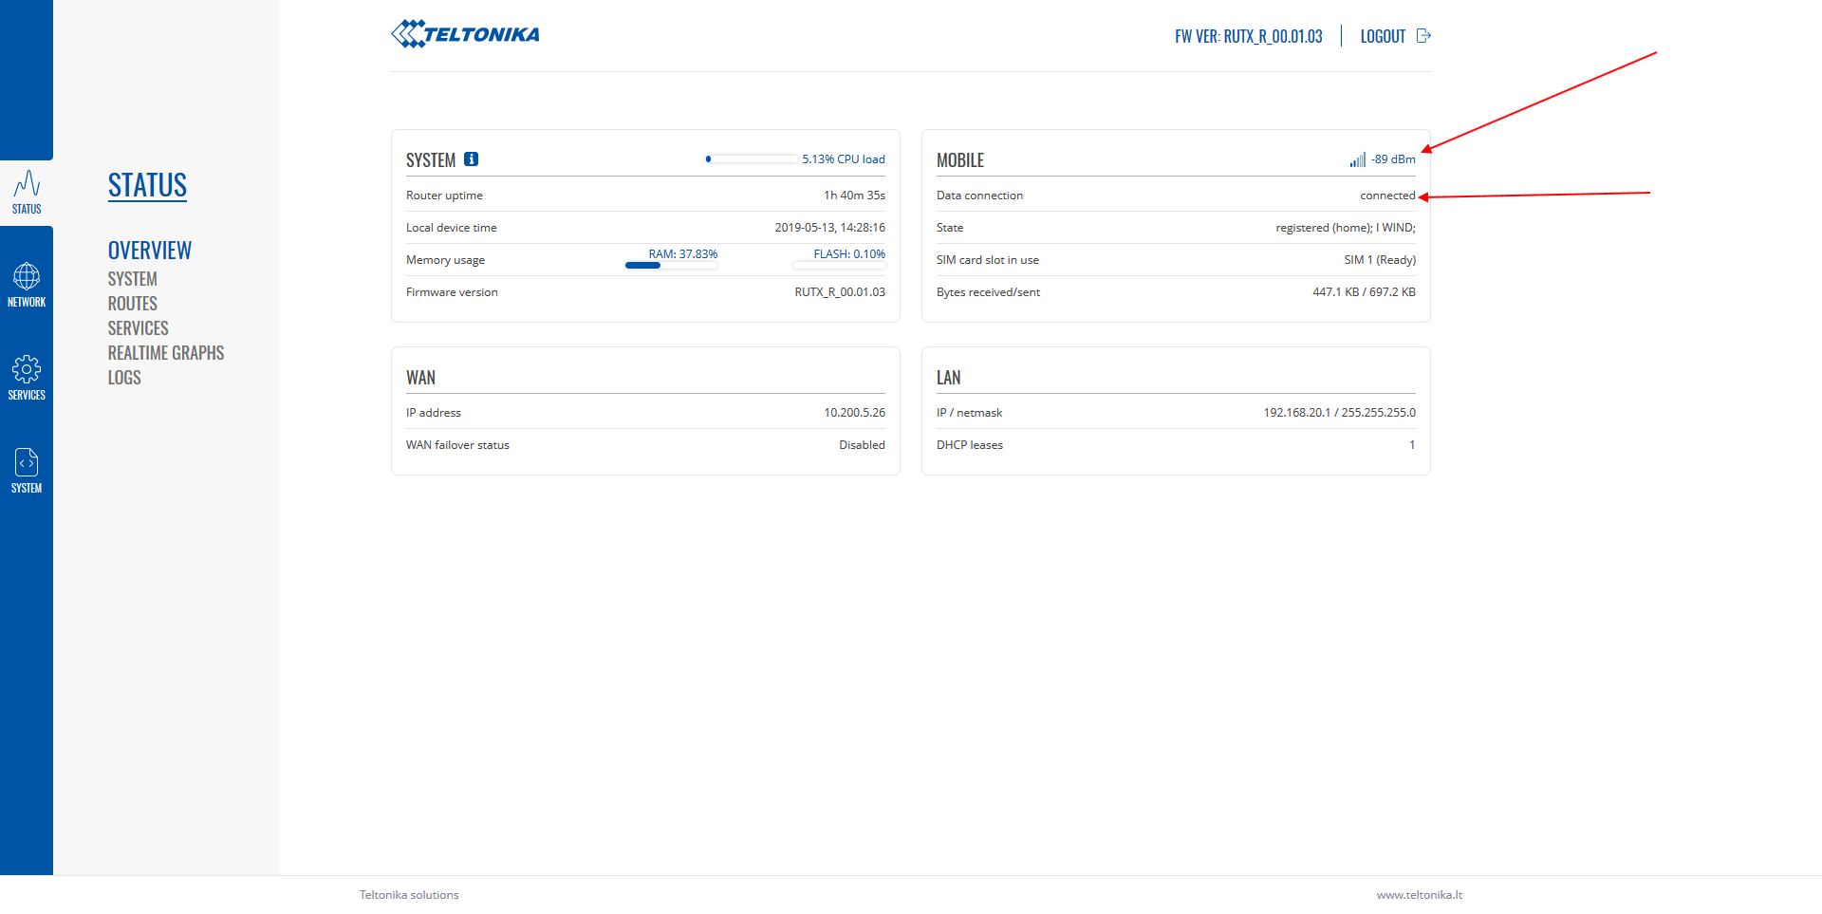Viewport: 1822px width, 914px height.
Task: Select the Routes menu item
Action: [x=133, y=304]
